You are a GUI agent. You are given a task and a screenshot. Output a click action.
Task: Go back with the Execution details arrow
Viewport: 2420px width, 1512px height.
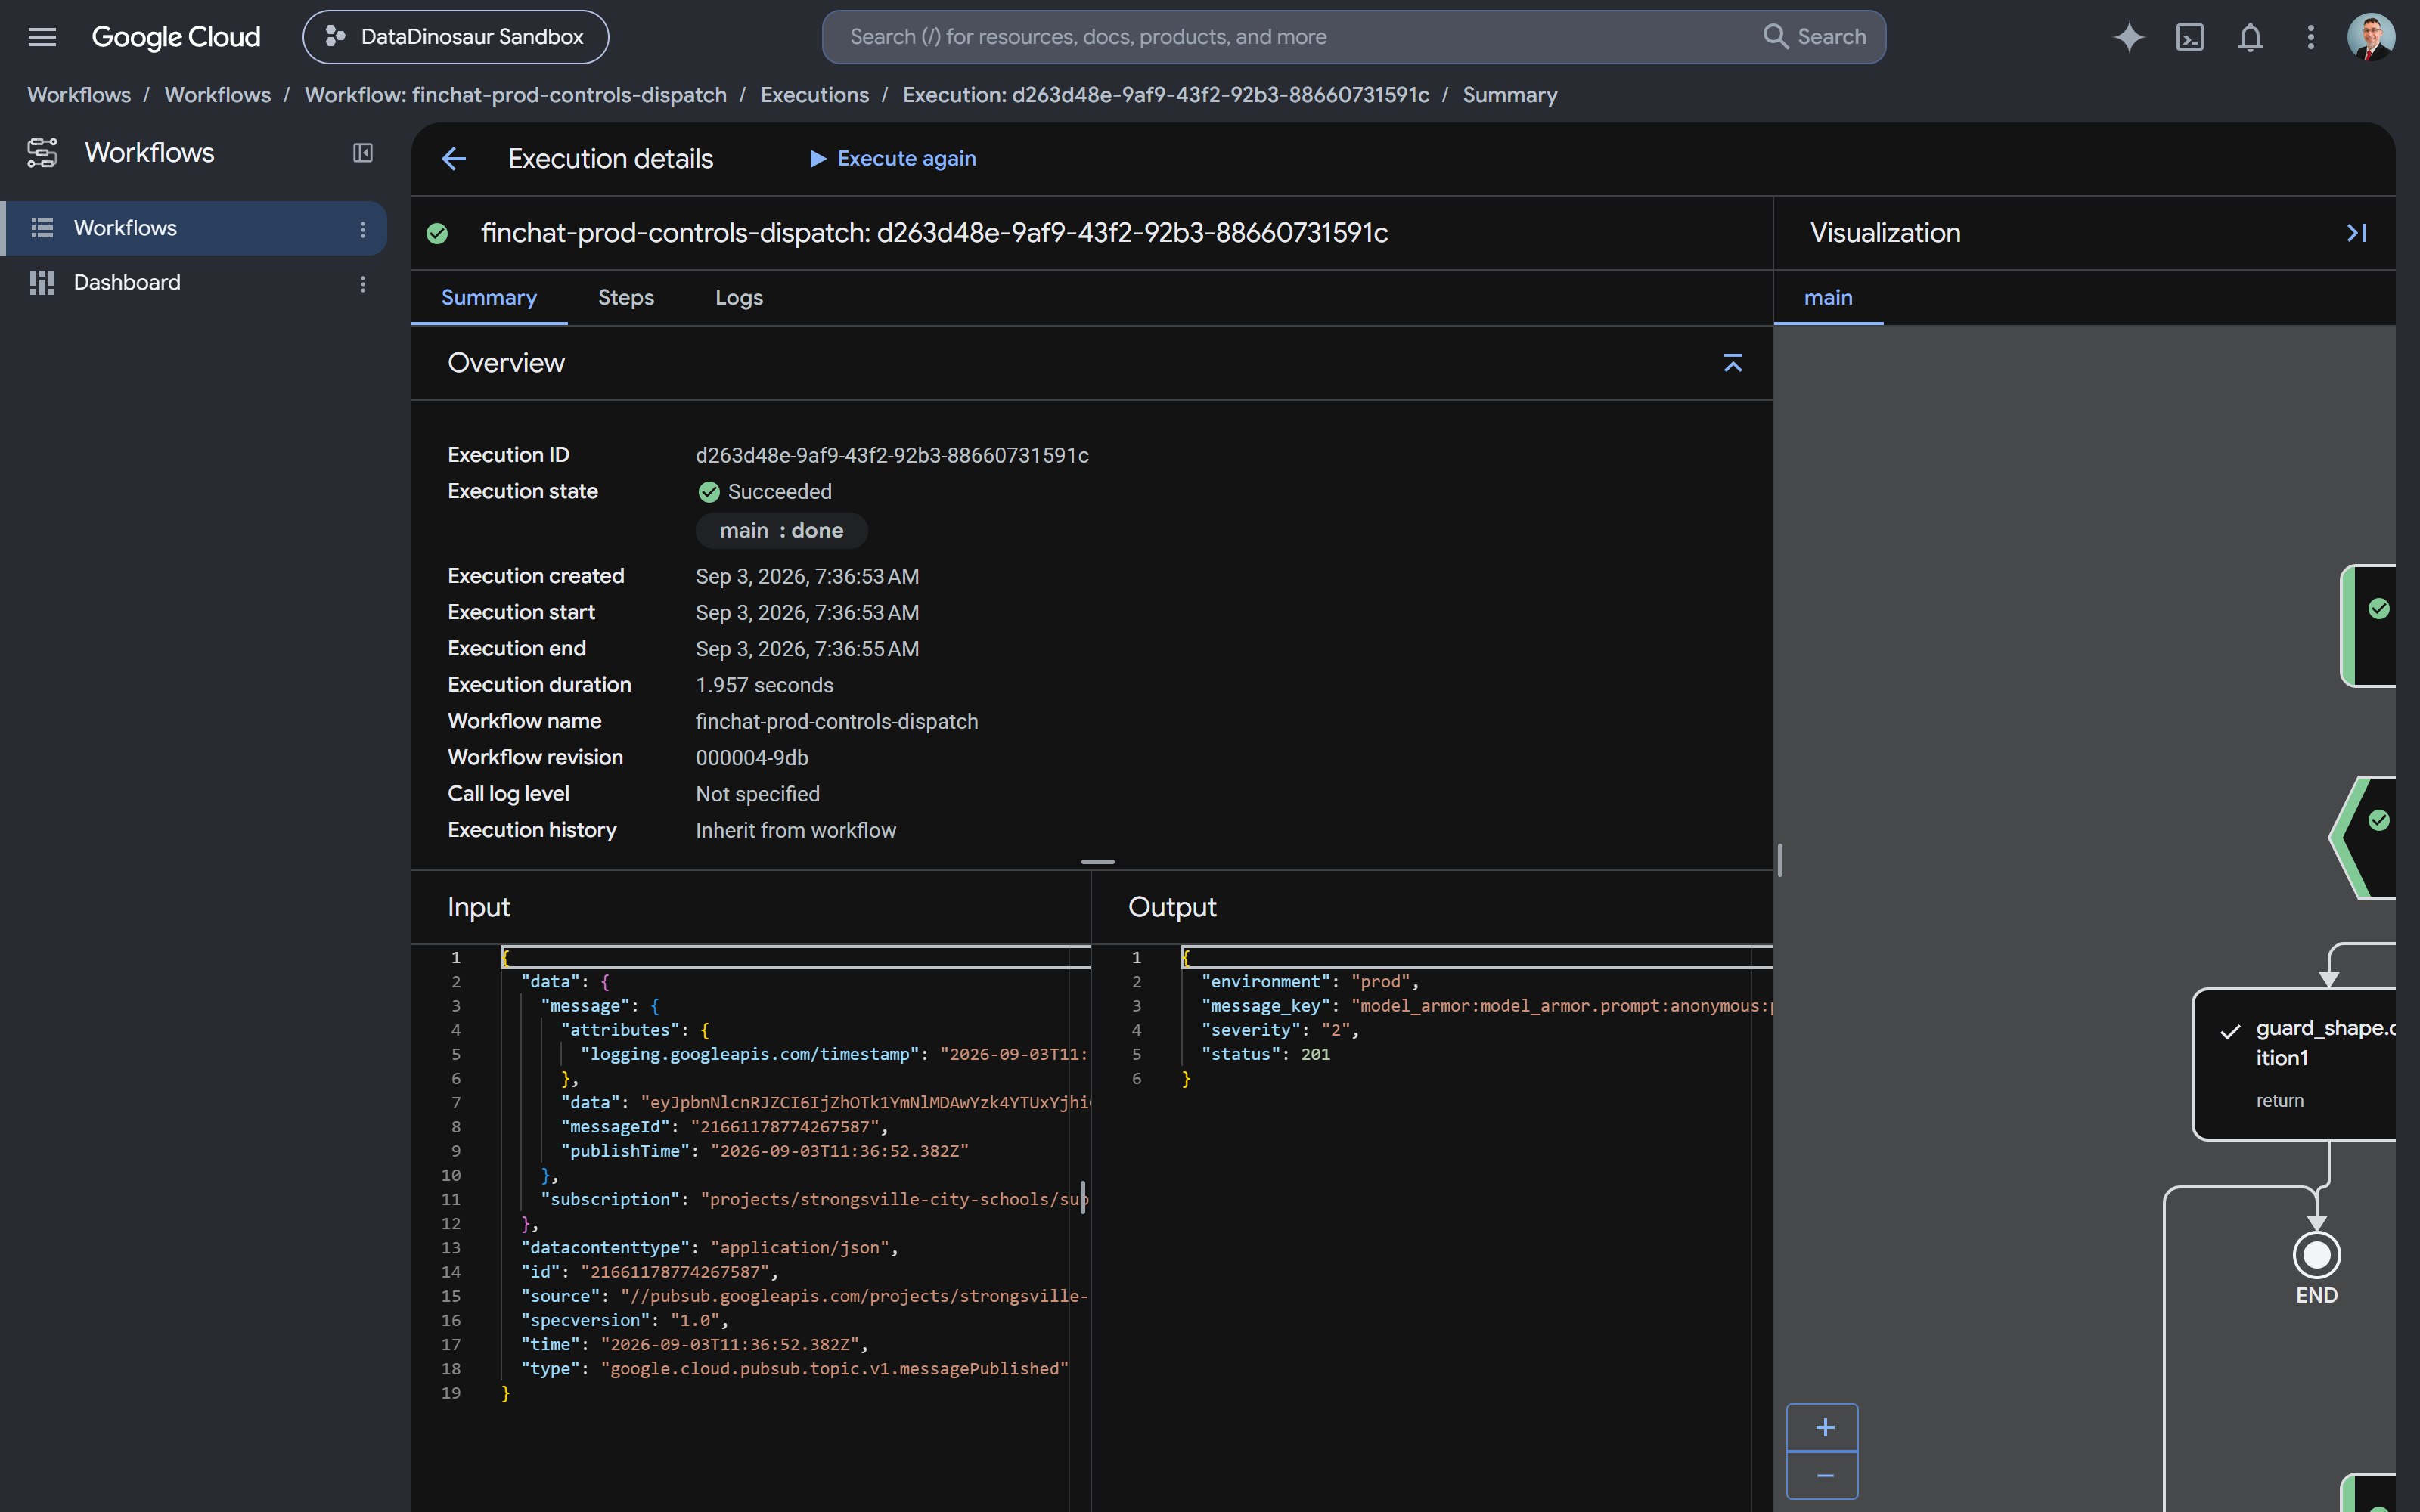454,159
